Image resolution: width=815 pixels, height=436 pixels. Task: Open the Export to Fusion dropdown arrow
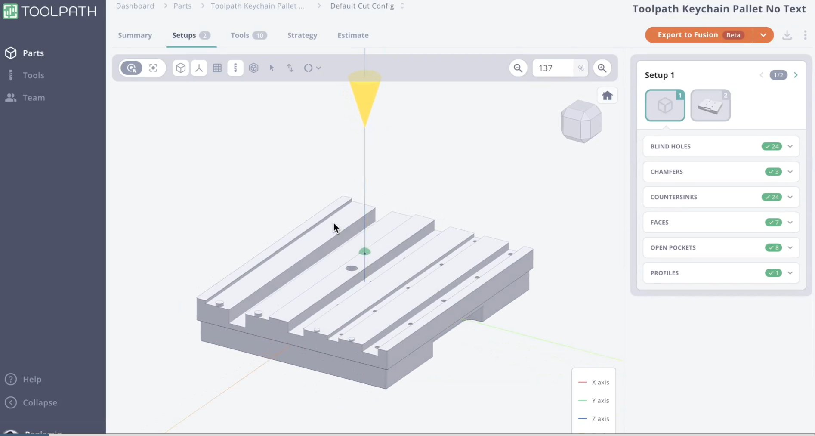(x=763, y=35)
